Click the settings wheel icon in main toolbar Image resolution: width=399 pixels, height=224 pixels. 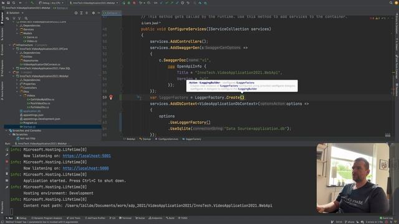click(x=183, y=2)
